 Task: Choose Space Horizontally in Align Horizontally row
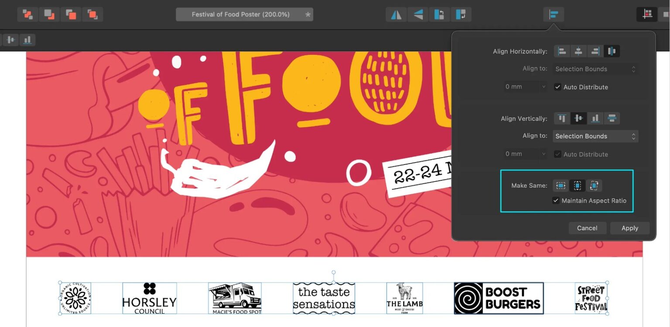(x=612, y=51)
